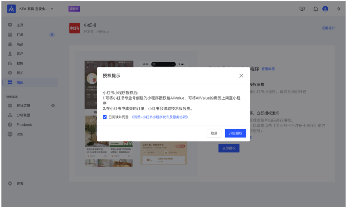Click the 授权提示 dialog title
Screen dimensions: 347x207
pos(111,76)
